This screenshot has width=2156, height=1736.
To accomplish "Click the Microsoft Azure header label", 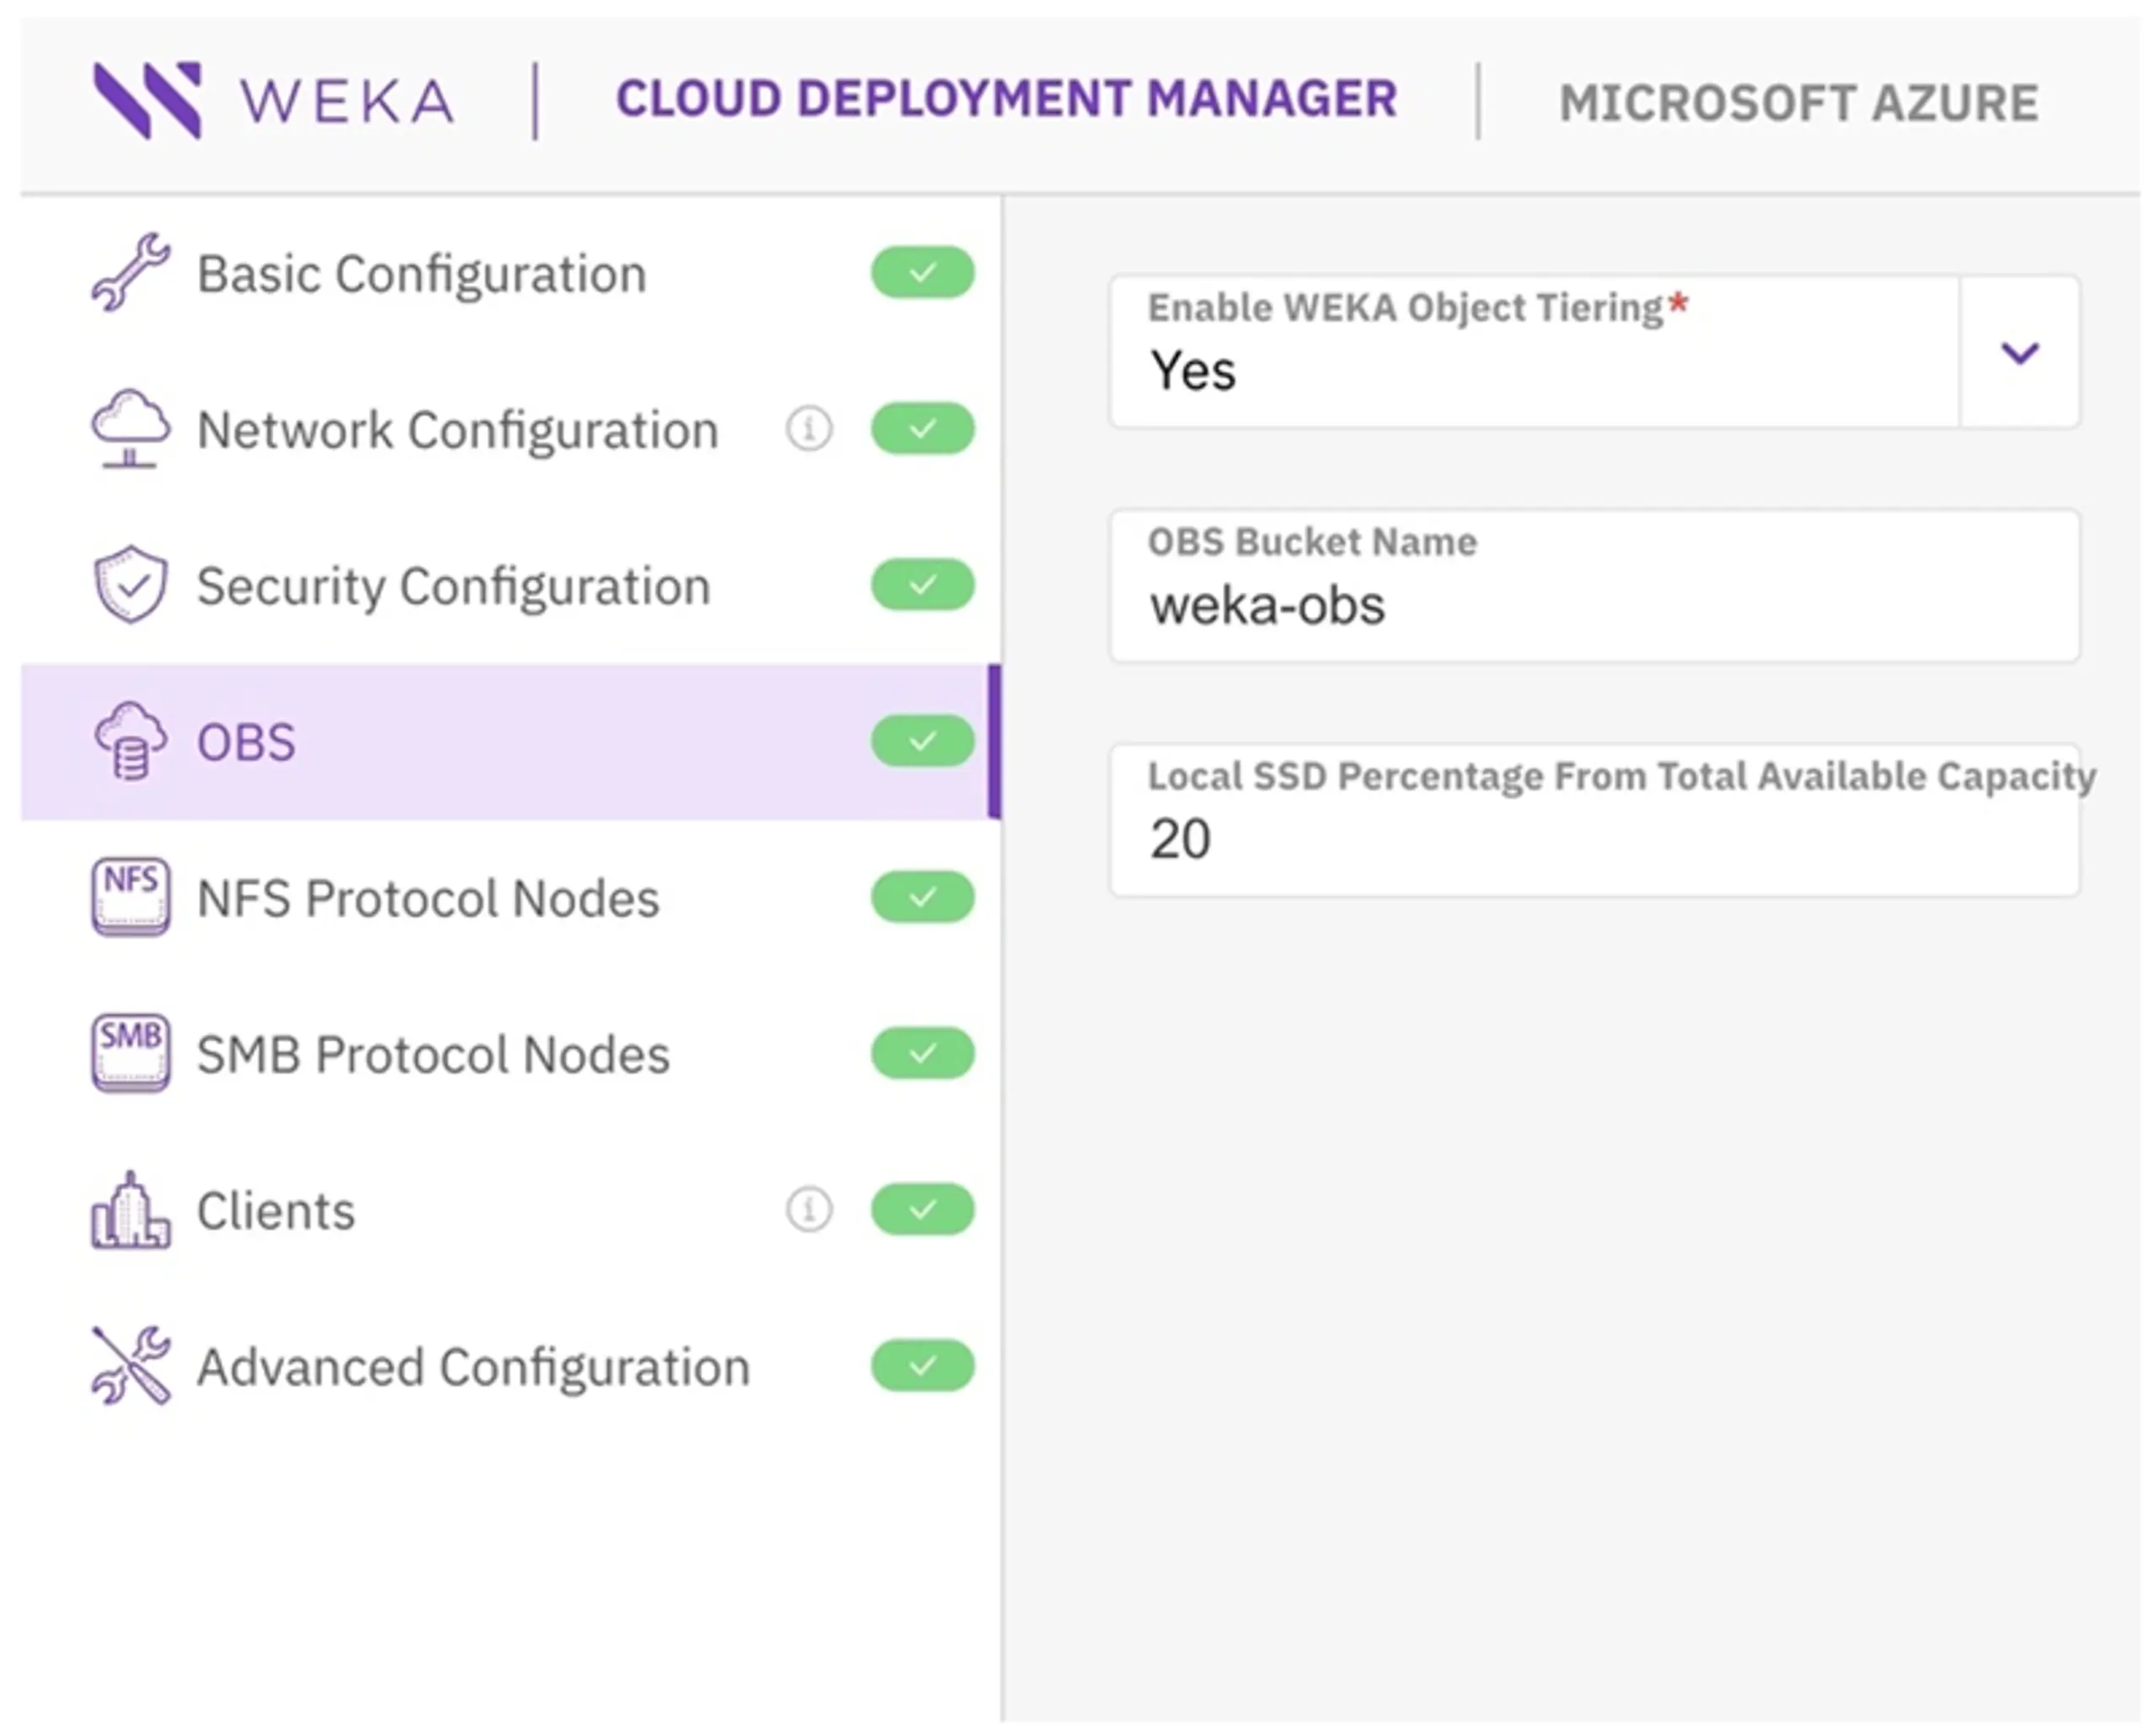I will (1799, 103).
